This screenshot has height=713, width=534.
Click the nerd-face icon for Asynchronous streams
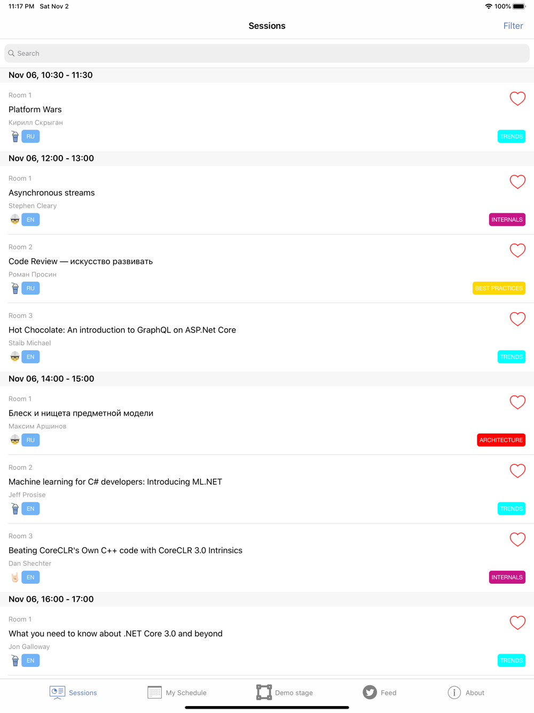(x=15, y=220)
